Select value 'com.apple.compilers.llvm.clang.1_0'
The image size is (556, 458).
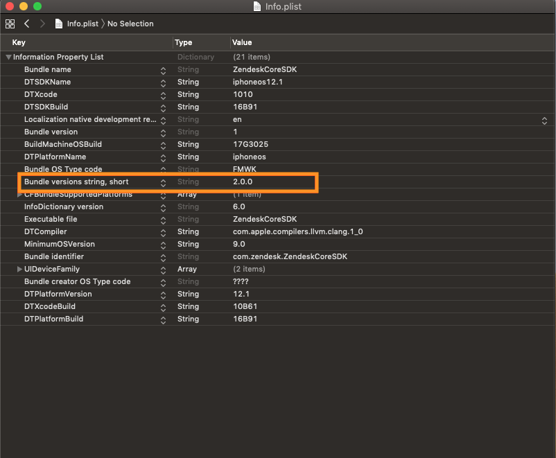coord(298,231)
